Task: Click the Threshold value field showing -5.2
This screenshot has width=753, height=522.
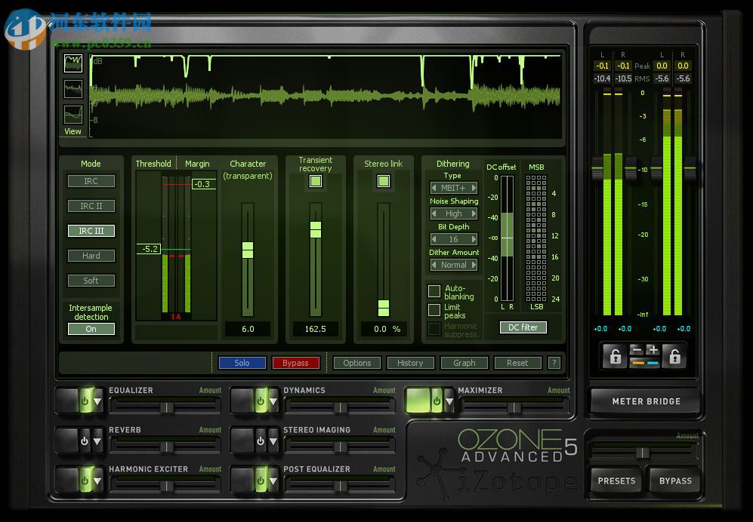Action: tap(149, 249)
